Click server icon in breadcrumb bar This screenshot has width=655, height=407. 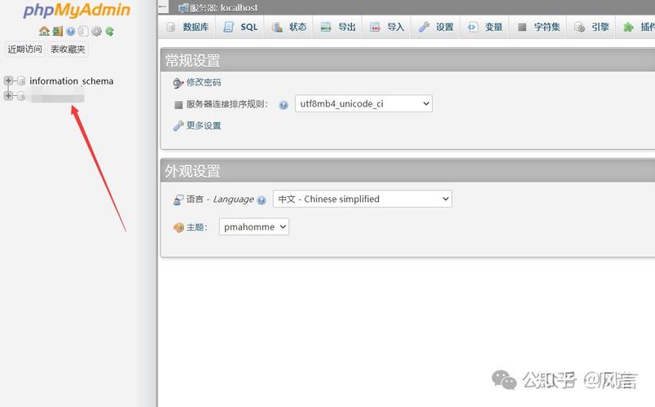point(183,8)
